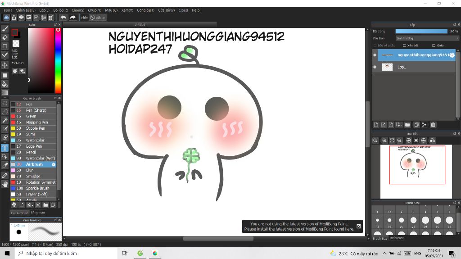Viewport: 461px width, 259px height.
Task: Click the foreground color swatch
Action: pos(15,32)
